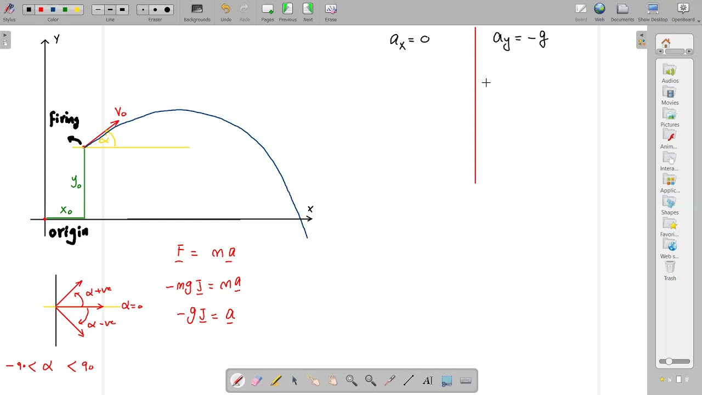The image size is (702, 395).
Task: Click the add to favorites star
Action: (x=662, y=380)
